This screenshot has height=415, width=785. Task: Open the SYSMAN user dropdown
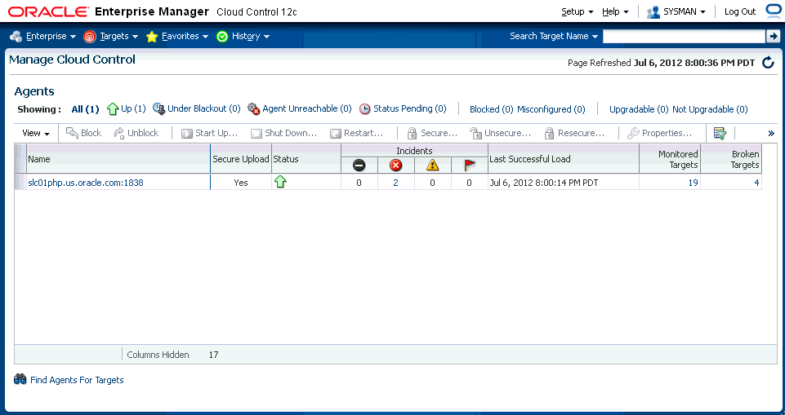click(685, 11)
